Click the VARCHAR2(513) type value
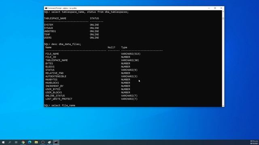Viewport: 259px width, 145px height. 131,54
